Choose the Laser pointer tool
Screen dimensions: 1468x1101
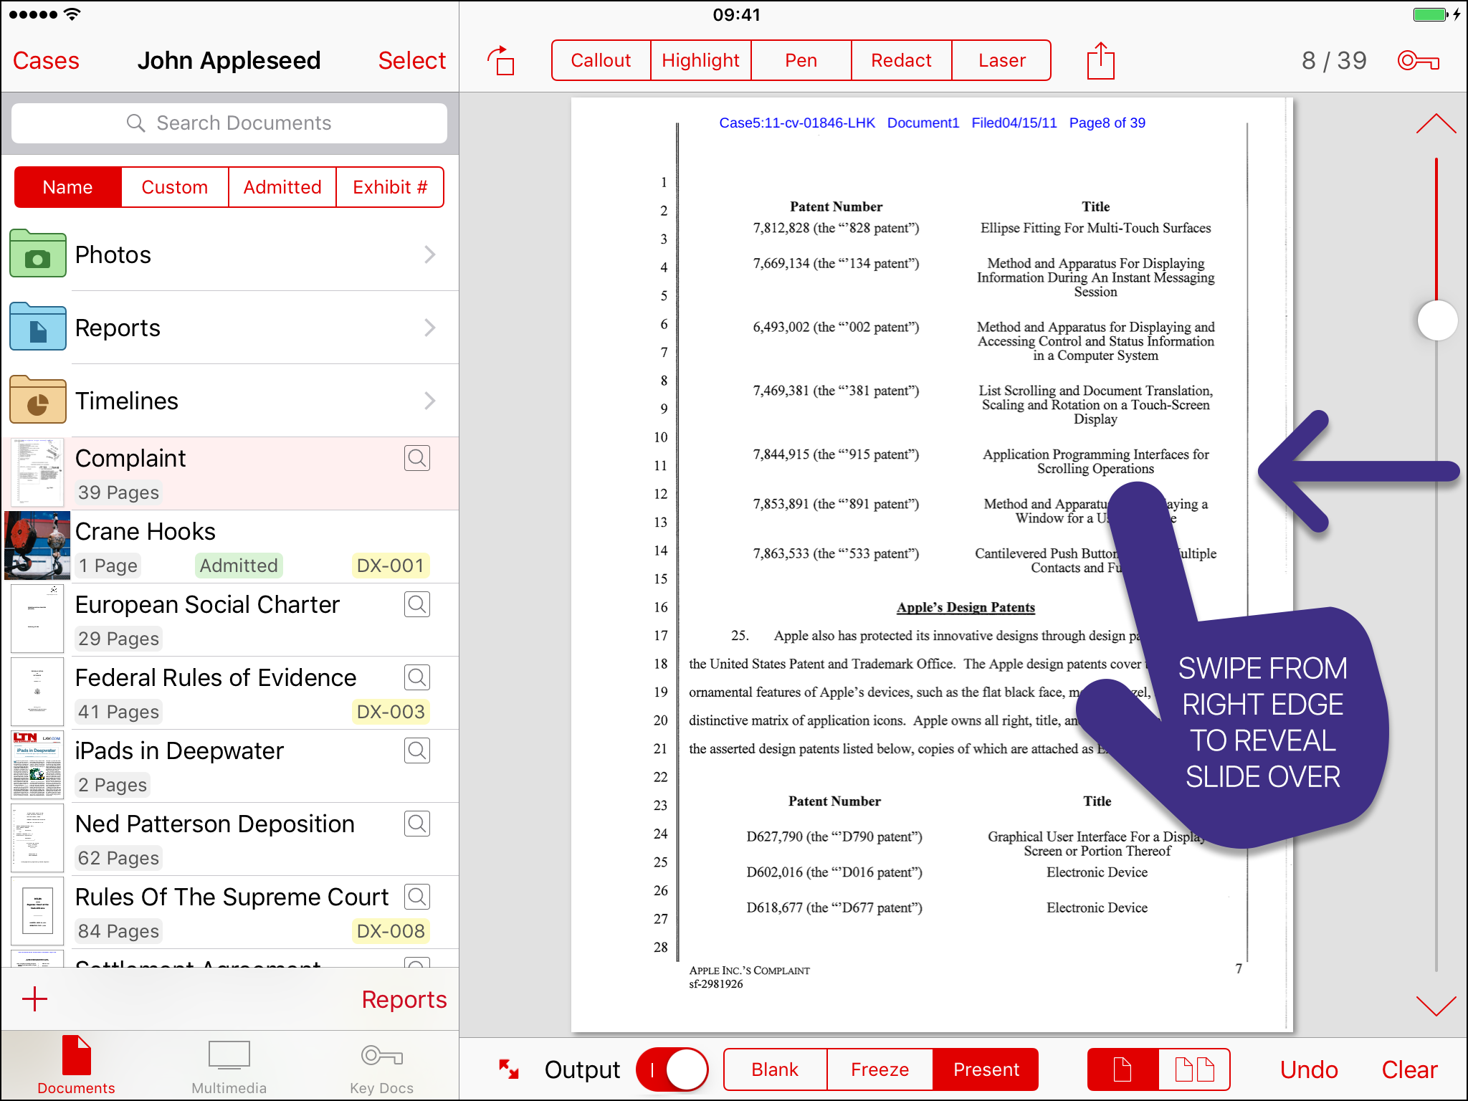coord(1002,60)
